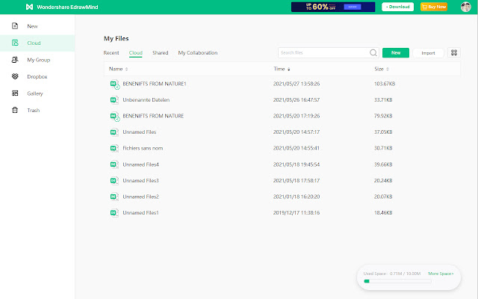Click the Dropbox icon in the sidebar
Image resolution: width=478 pixels, height=299 pixels.
point(15,76)
